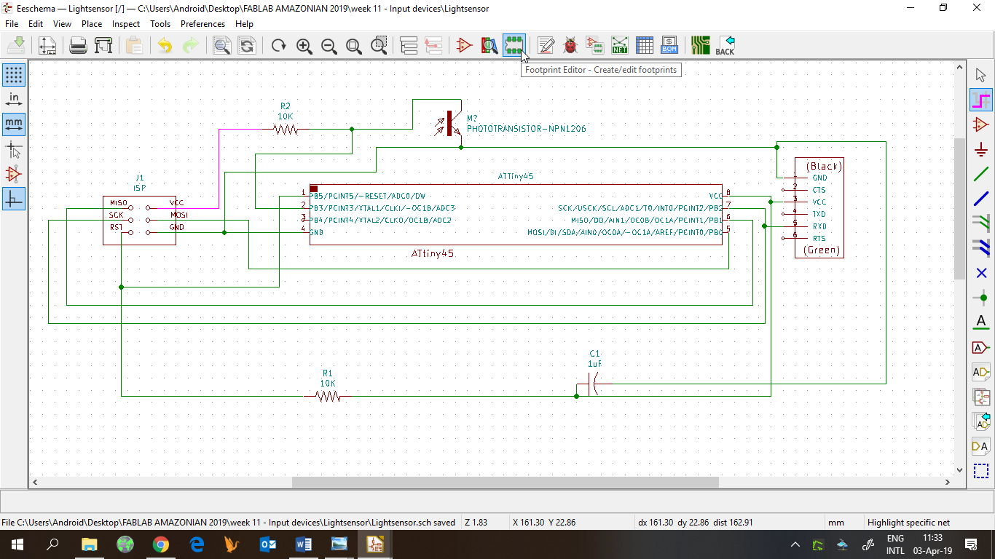Toggle grid display on left toolbar
This screenshot has width=995, height=559.
[x=14, y=74]
